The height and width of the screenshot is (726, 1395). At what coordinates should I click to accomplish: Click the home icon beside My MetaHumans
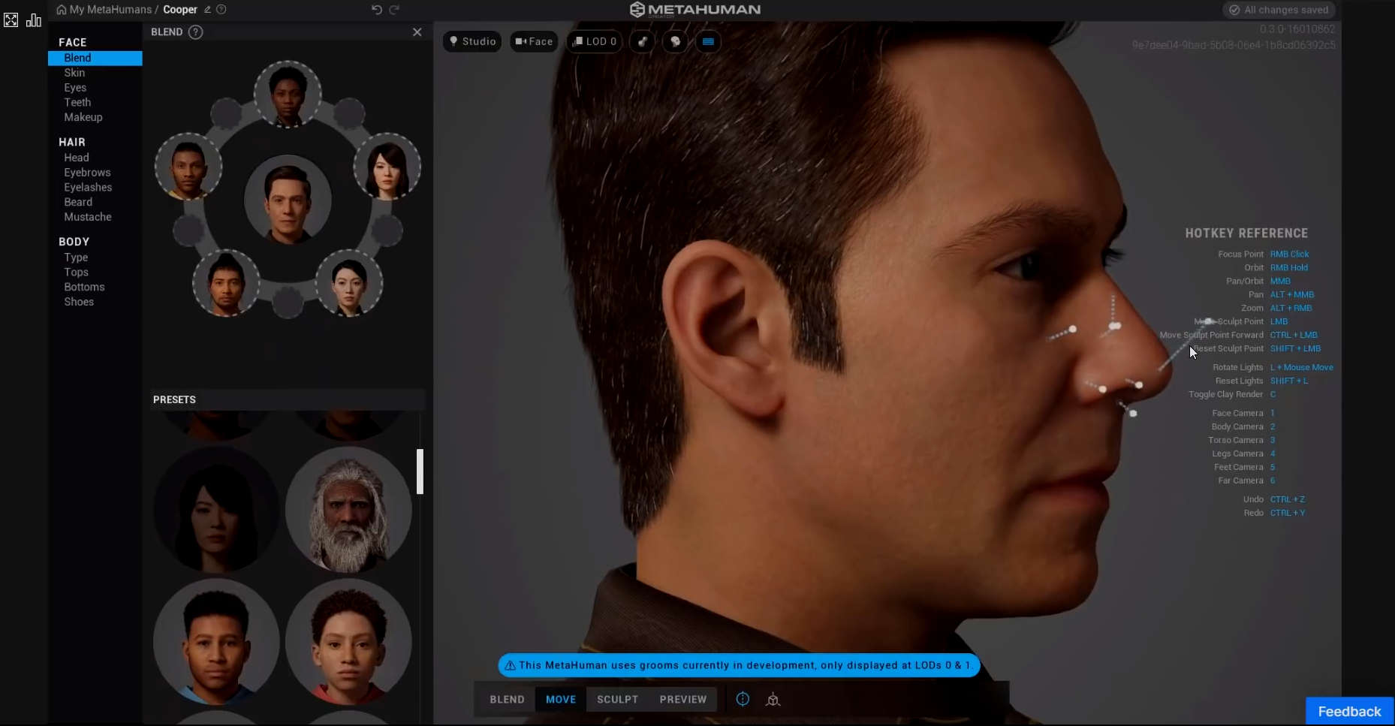coord(62,10)
